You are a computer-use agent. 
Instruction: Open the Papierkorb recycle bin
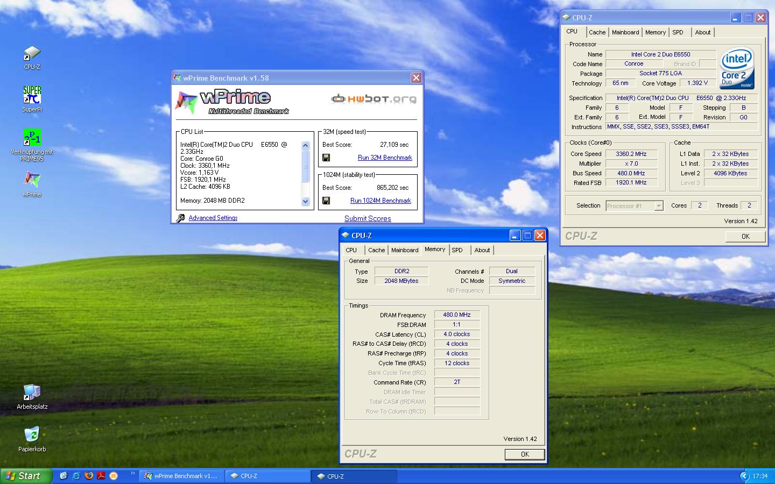tap(32, 439)
